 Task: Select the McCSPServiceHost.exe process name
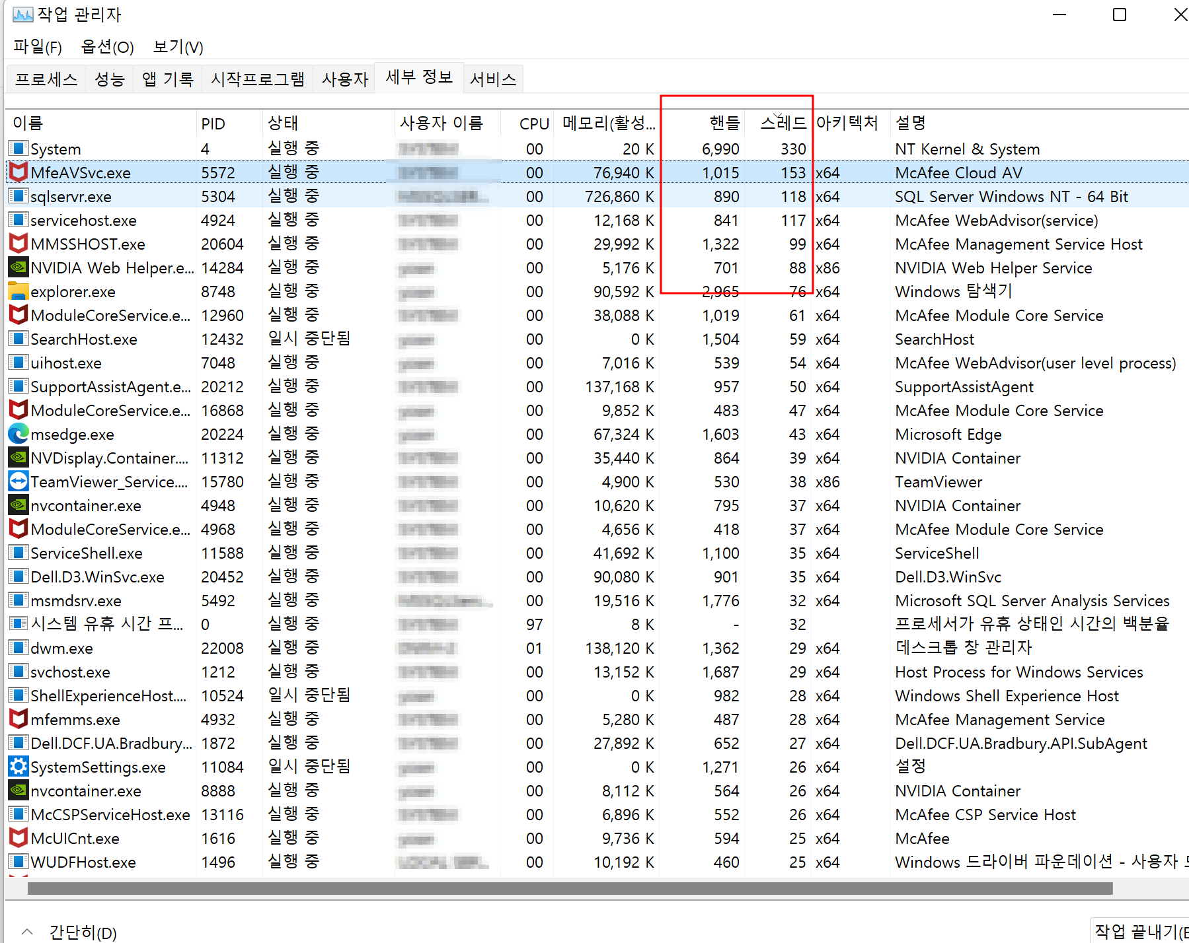coord(110,815)
